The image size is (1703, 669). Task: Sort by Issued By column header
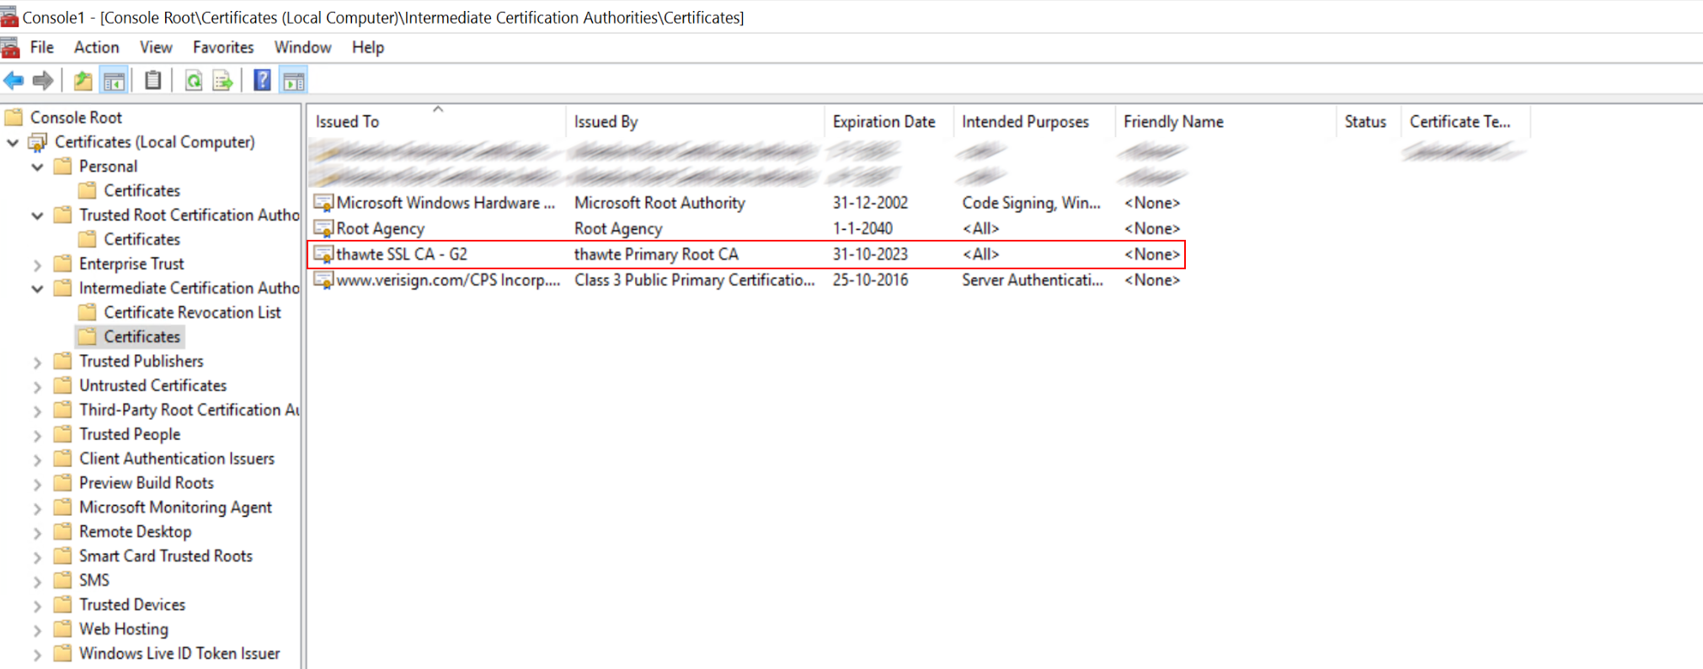pyautogui.click(x=695, y=121)
